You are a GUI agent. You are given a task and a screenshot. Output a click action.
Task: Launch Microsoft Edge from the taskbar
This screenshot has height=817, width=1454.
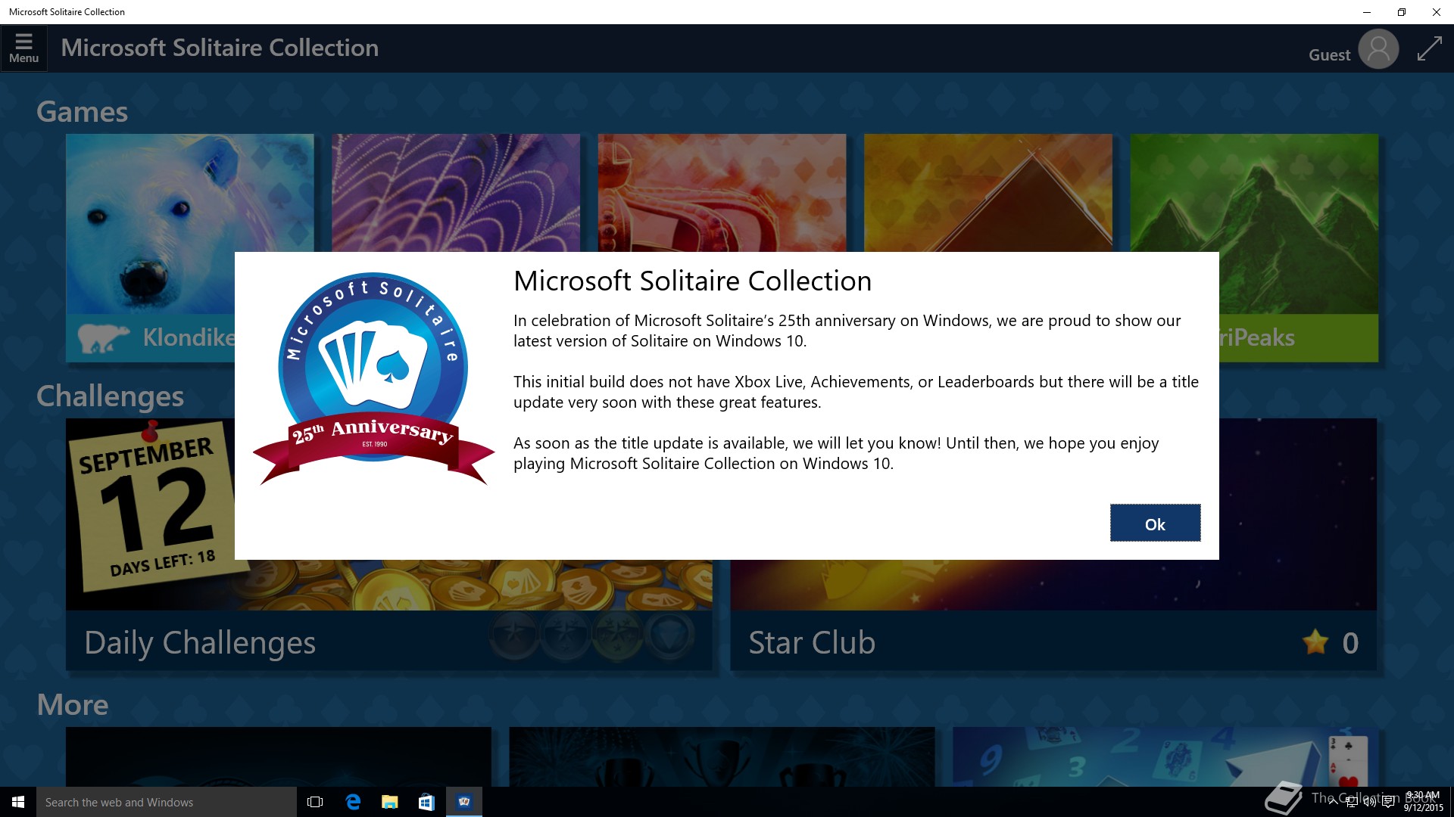(353, 802)
